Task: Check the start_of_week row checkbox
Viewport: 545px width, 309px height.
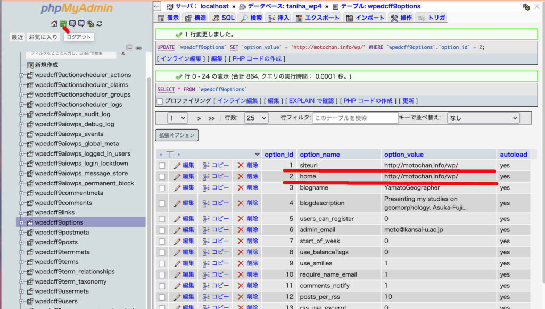Action: [162, 241]
